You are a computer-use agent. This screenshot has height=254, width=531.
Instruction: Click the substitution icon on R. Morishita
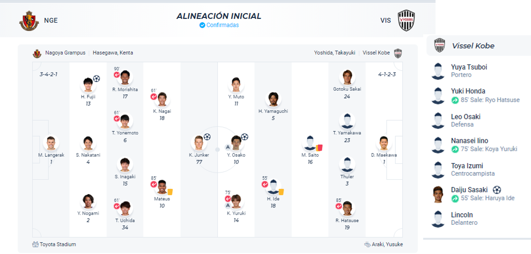click(117, 75)
